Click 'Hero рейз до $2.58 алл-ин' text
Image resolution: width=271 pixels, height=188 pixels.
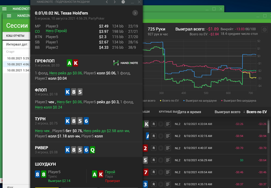106,131
